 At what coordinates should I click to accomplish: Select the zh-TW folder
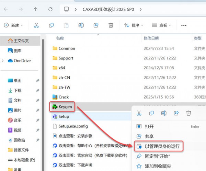point(61,87)
